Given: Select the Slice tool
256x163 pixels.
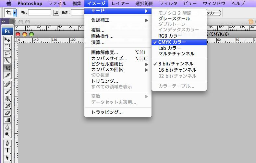Looking at the screenshot, I should [7, 75].
